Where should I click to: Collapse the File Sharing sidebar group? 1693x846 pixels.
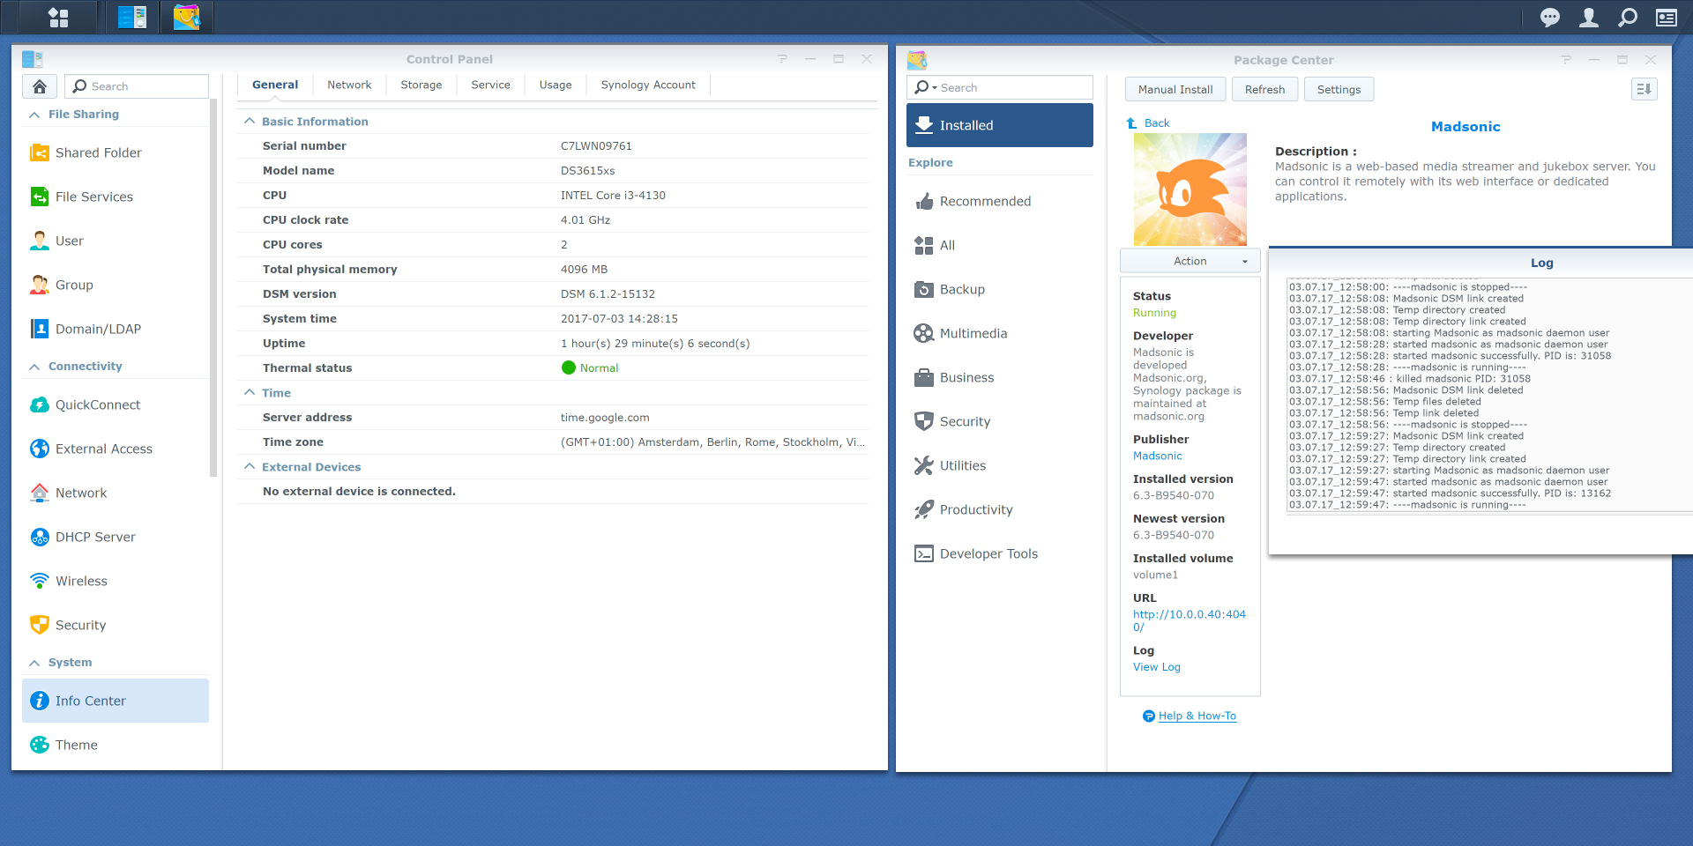click(35, 115)
